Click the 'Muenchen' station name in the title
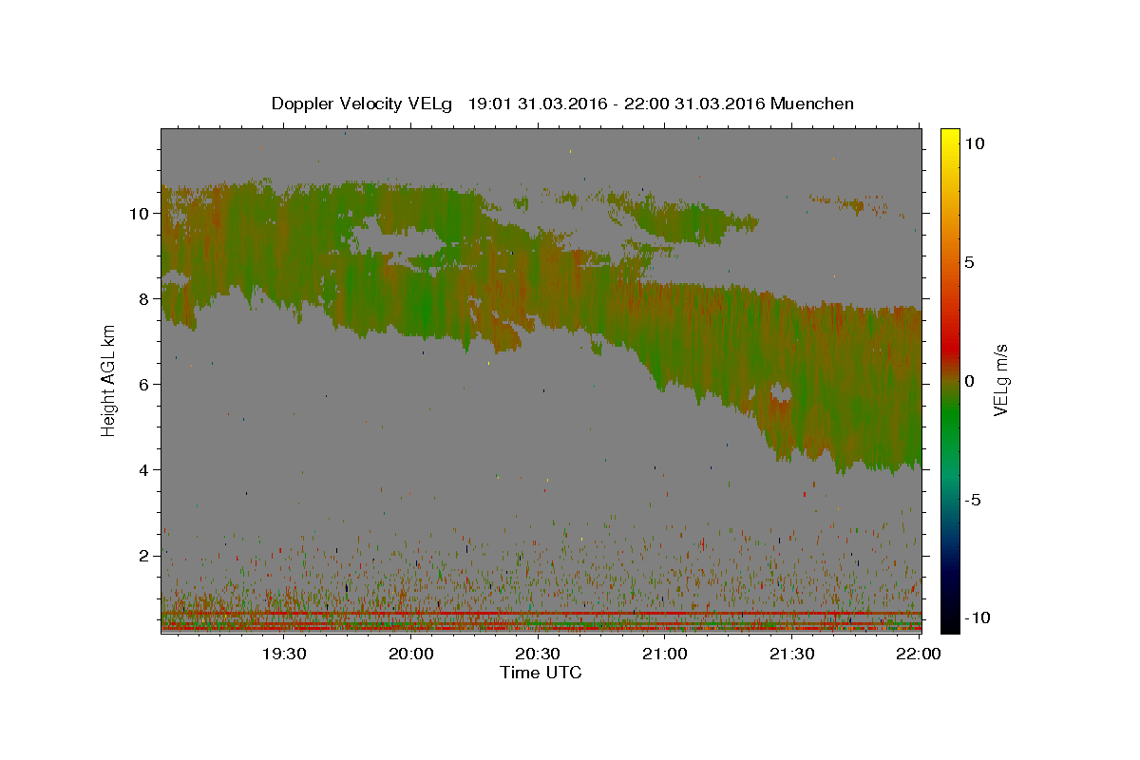Screen dimensions: 1140x760 coord(812,104)
